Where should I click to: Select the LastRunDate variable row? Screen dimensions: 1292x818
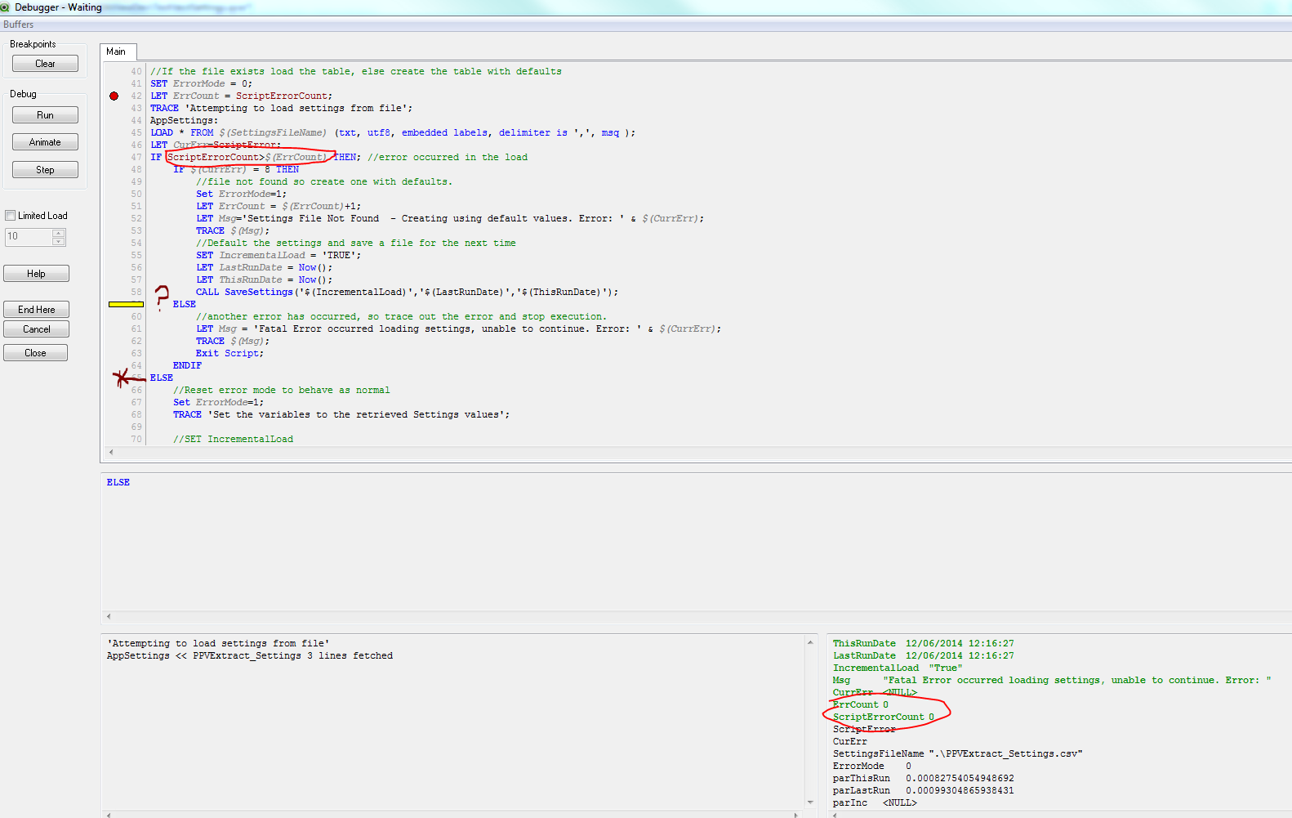[923, 655]
